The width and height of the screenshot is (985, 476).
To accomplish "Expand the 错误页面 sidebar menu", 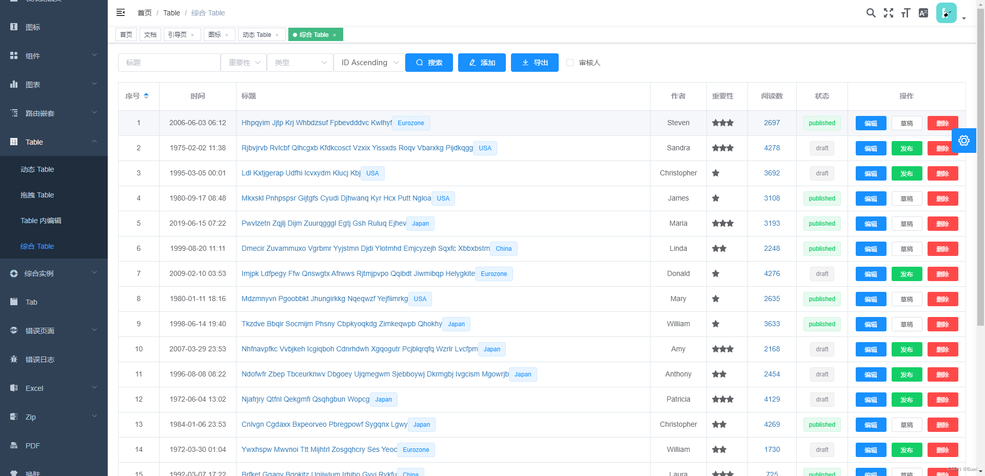I will point(94,330).
